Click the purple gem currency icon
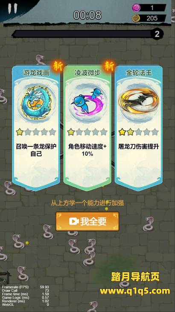 pos(136,8)
